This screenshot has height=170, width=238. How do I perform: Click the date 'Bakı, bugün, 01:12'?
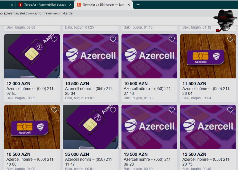[x=197, y=27]
